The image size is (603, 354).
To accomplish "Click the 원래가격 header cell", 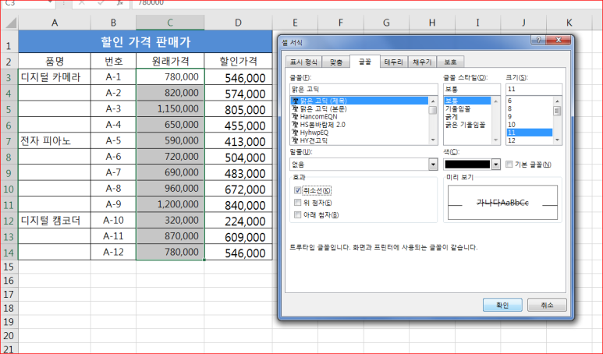I will point(170,61).
